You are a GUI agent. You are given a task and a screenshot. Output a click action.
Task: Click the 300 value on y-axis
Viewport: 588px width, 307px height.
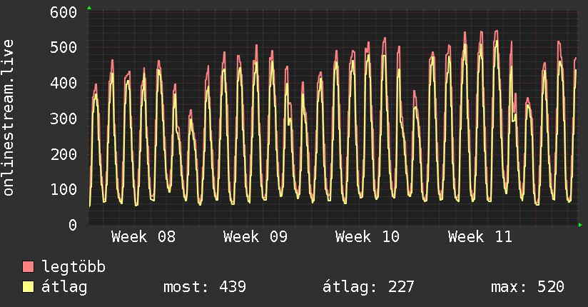tap(64, 119)
